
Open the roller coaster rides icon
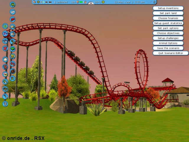pos(5,67)
